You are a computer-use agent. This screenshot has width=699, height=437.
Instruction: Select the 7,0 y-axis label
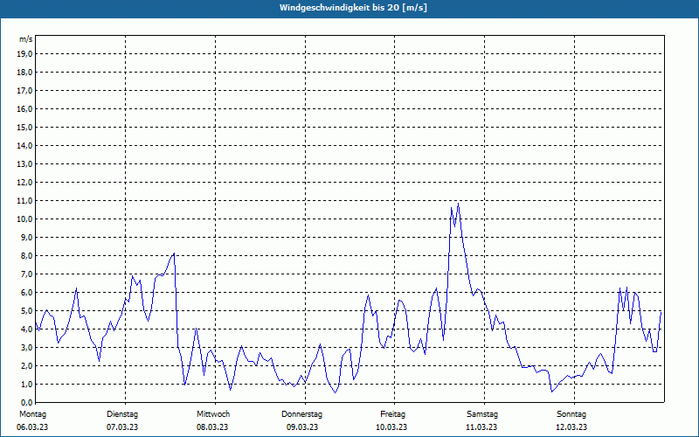point(26,274)
